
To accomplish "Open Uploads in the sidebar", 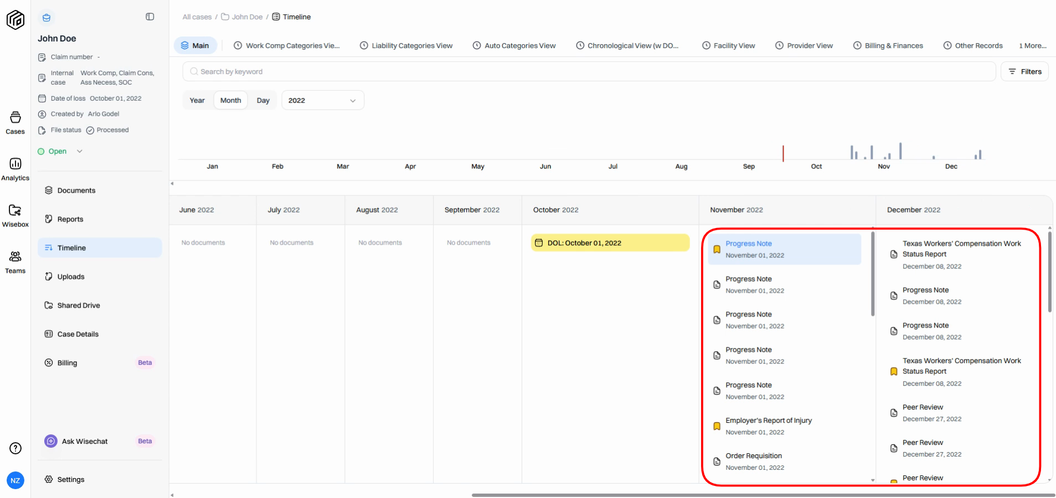I will 100,277.
